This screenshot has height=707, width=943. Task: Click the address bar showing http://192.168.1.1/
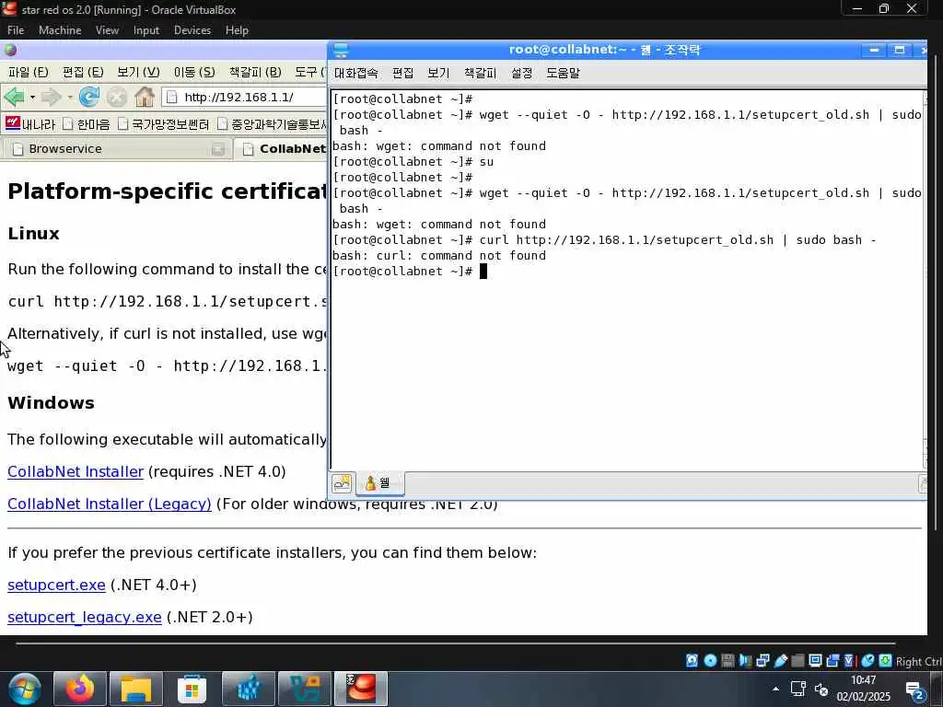245,97
